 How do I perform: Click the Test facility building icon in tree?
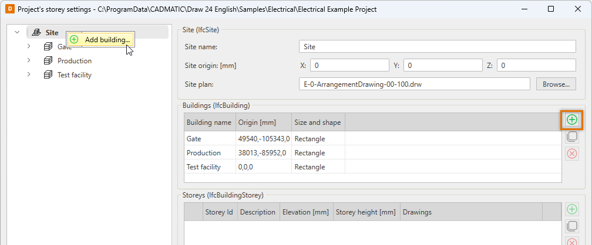(x=48, y=75)
